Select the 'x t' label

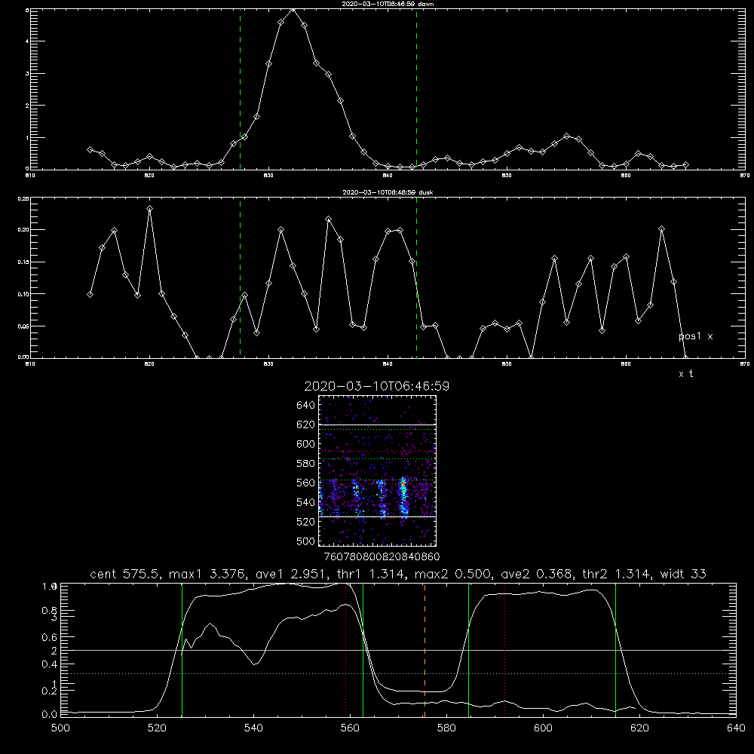coord(685,374)
